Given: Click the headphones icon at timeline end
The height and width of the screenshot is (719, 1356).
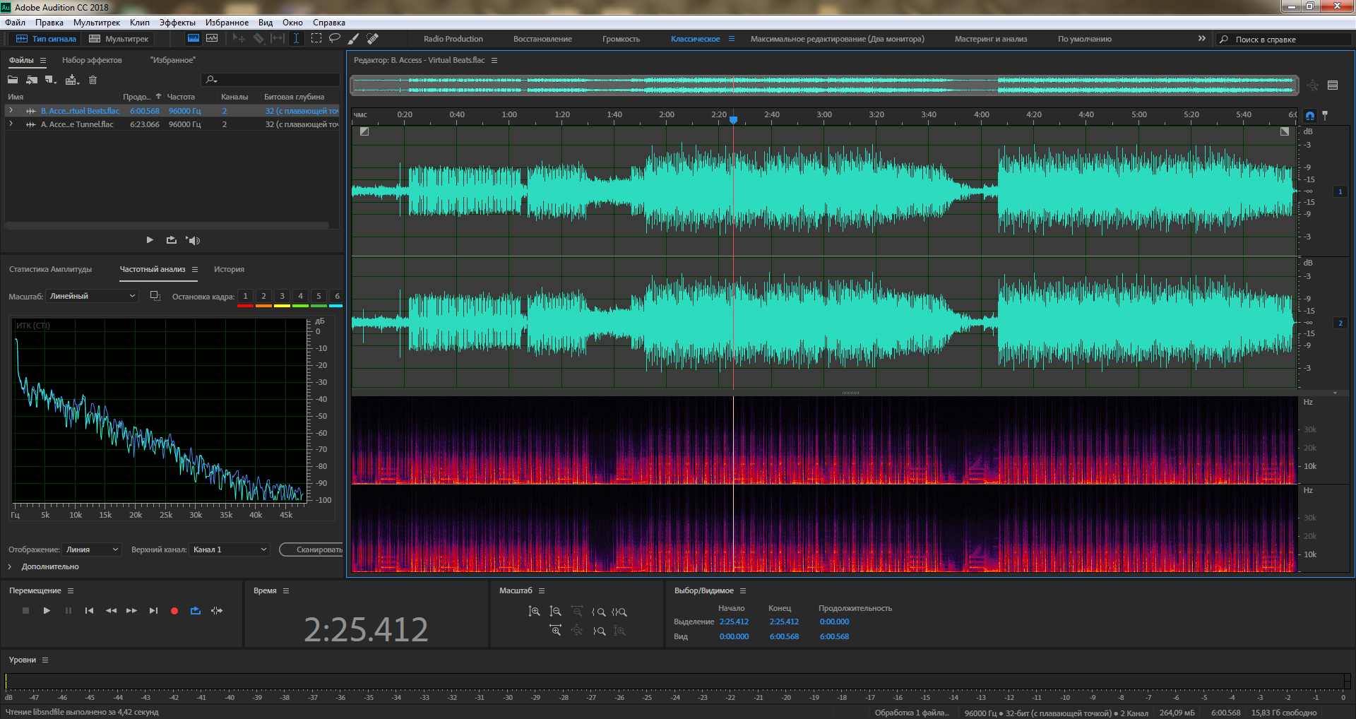Looking at the screenshot, I should [x=1310, y=116].
